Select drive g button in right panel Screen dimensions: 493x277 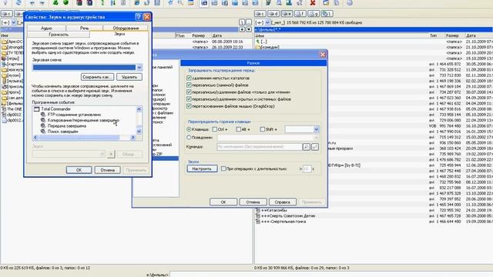tap(314, 14)
